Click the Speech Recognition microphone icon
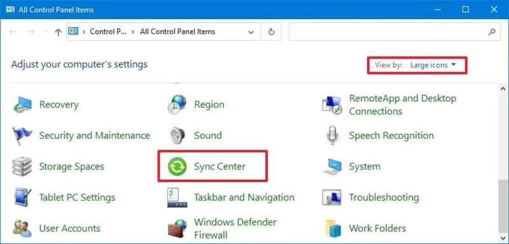509x244 pixels. (x=331, y=136)
